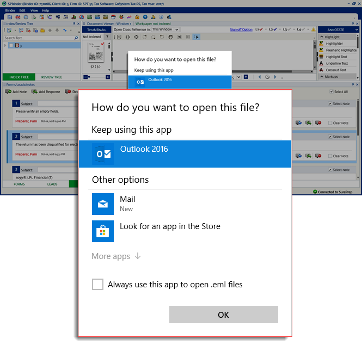Click the blue info circle toolbar icon

click(161, 17)
